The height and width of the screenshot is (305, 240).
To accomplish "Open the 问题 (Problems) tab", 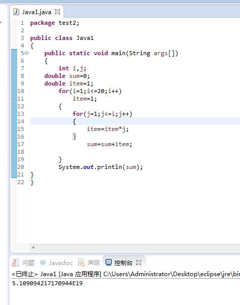I will [23, 263].
